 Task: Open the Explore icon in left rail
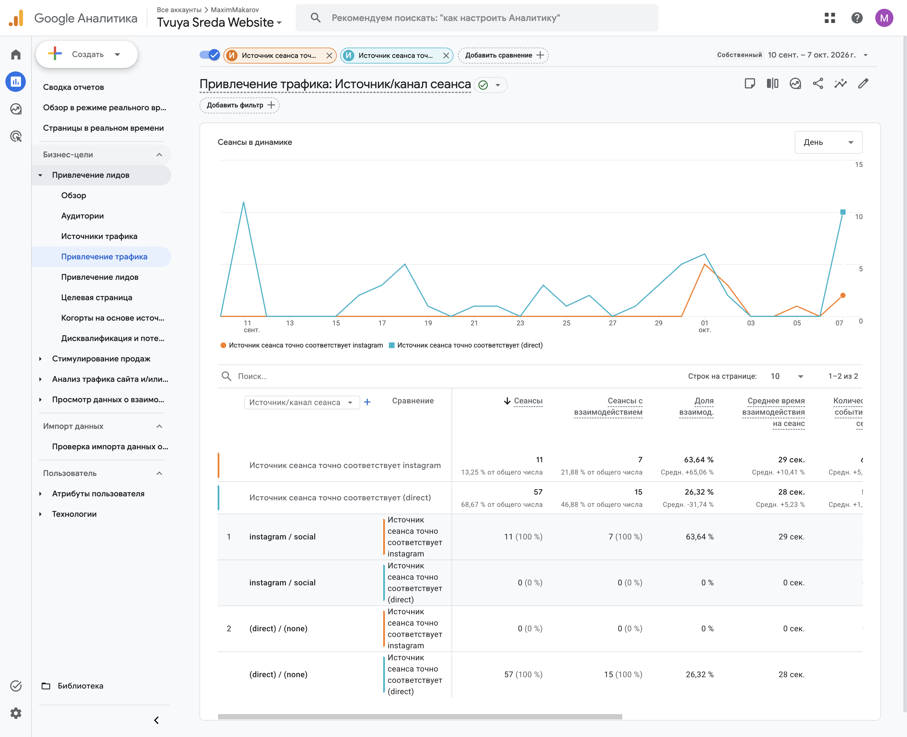click(x=16, y=109)
